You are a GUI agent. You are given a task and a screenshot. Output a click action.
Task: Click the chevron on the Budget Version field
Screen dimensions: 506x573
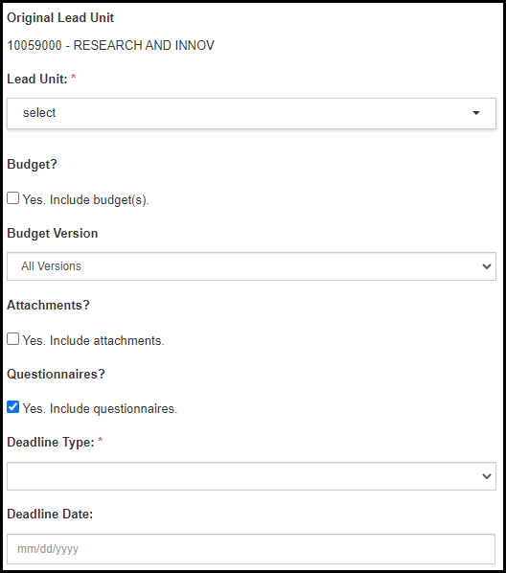click(487, 266)
